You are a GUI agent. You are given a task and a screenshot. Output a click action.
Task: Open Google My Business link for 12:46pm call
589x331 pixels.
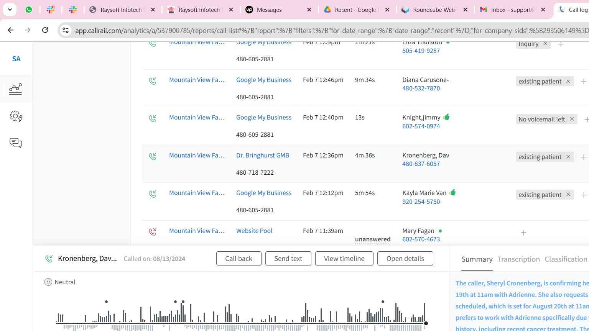[264, 80]
